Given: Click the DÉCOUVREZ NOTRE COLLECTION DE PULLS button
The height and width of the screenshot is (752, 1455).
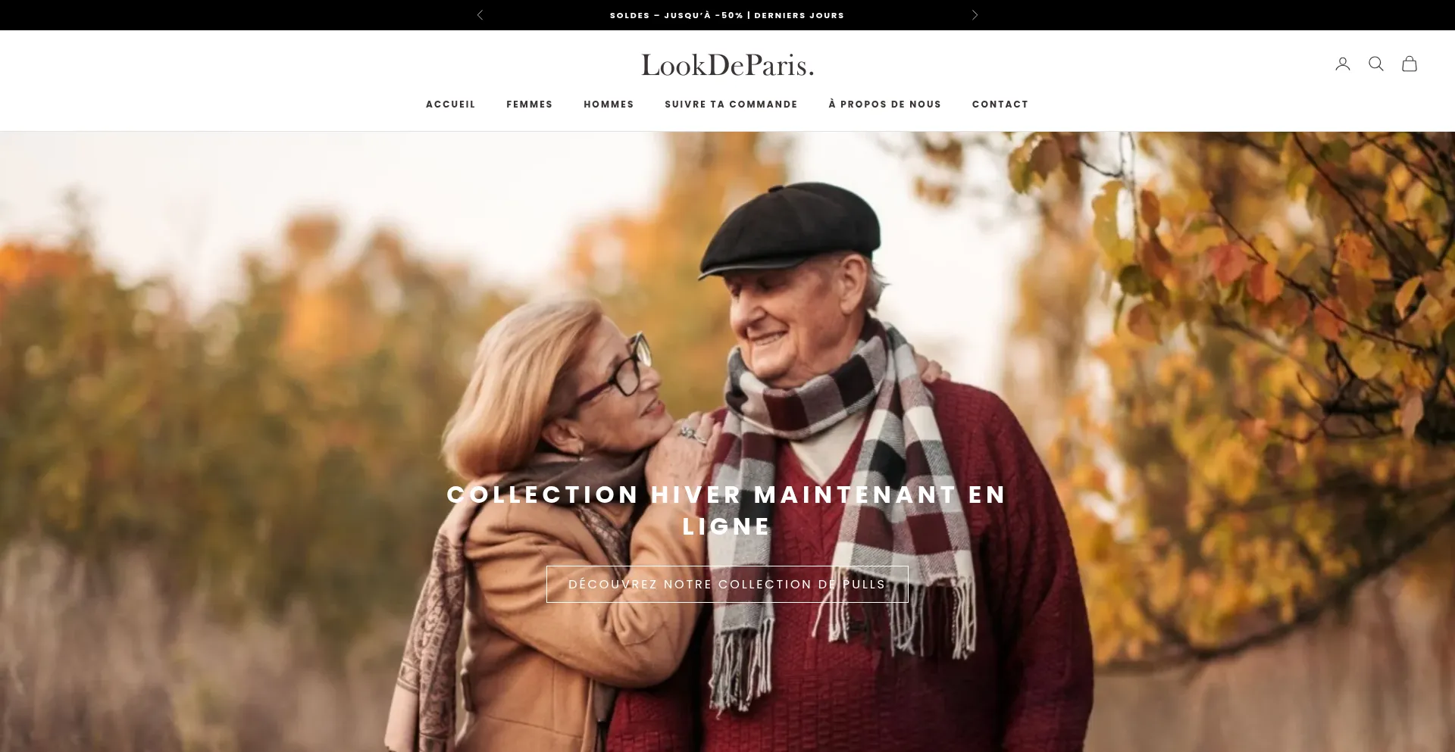Looking at the screenshot, I should (x=727, y=585).
